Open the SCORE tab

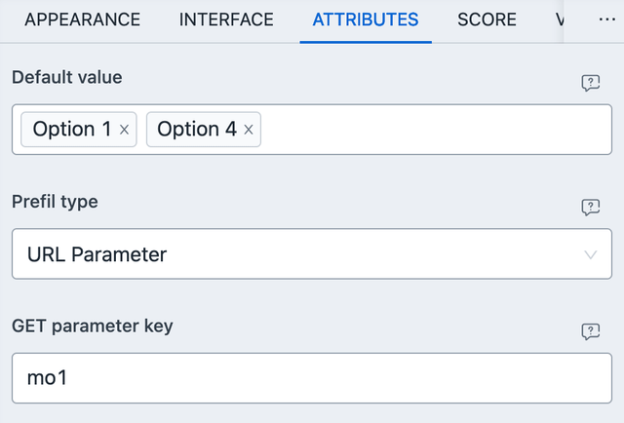coord(487,19)
